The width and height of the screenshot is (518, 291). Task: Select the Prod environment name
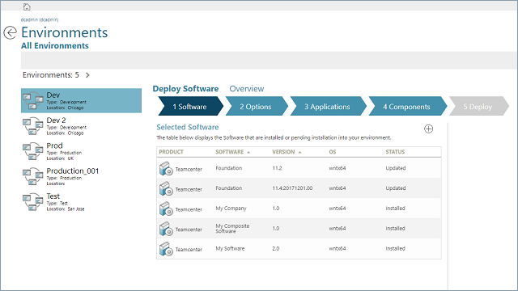[x=54, y=145]
